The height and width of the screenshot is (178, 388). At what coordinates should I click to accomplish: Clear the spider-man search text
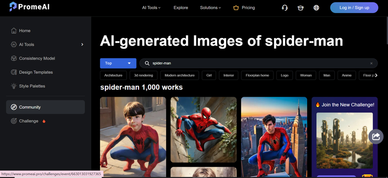[x=371, y=63]
